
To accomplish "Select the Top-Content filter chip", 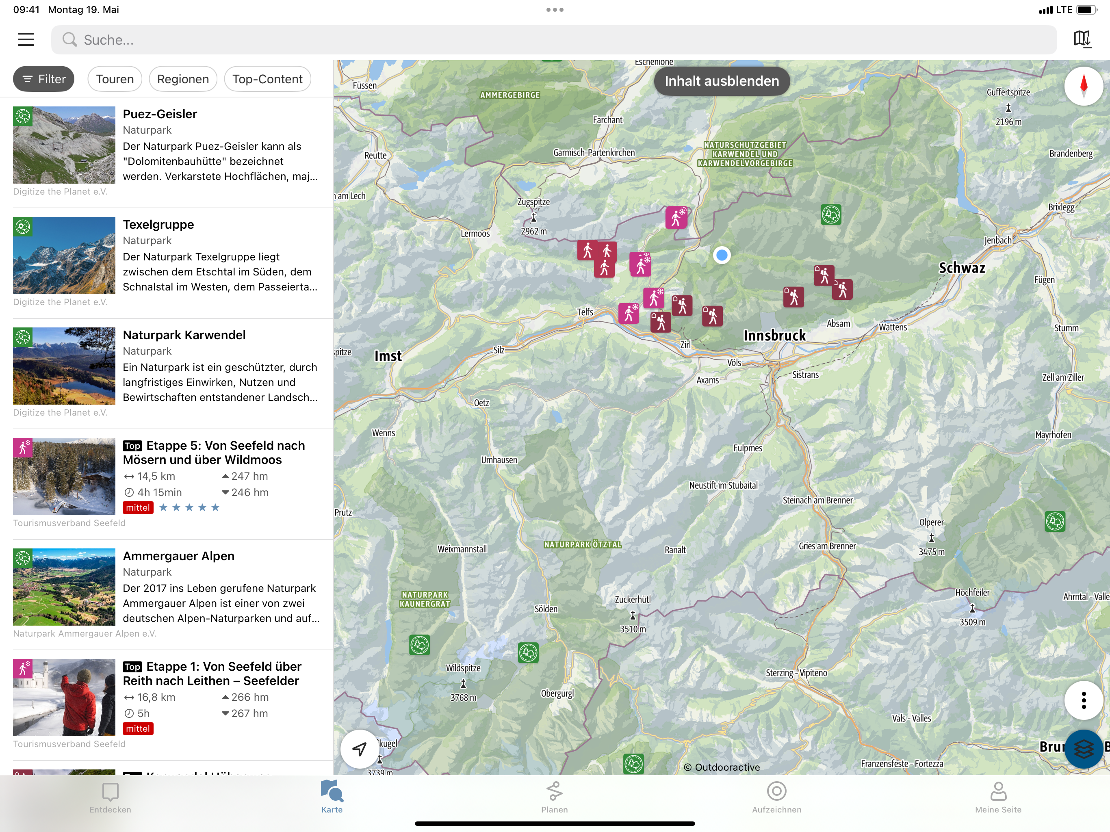I will (x=267, y=79).
